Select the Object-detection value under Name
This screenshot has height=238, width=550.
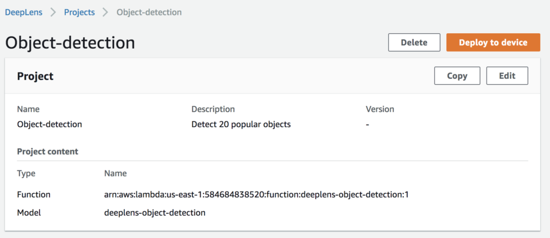click(49, 124)
